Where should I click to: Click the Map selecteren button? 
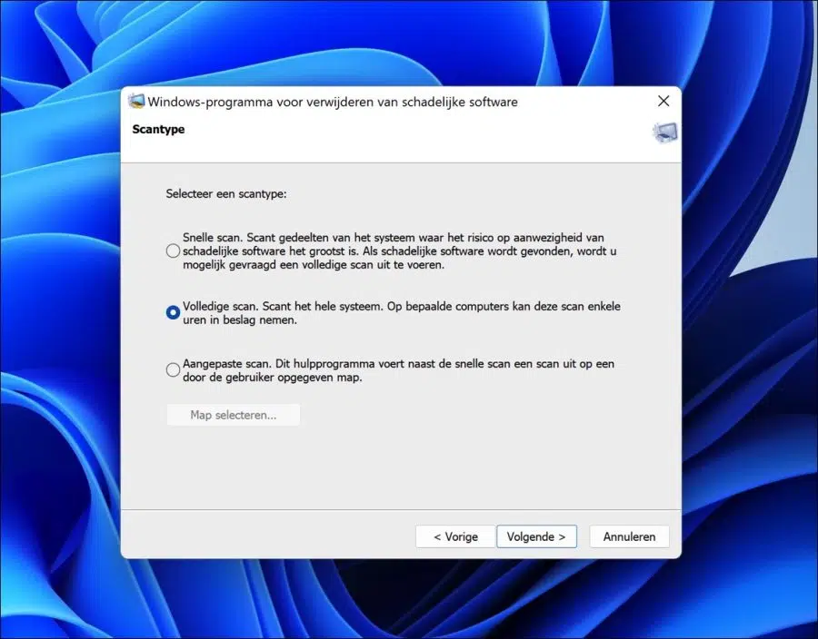[x=234, y=415]
